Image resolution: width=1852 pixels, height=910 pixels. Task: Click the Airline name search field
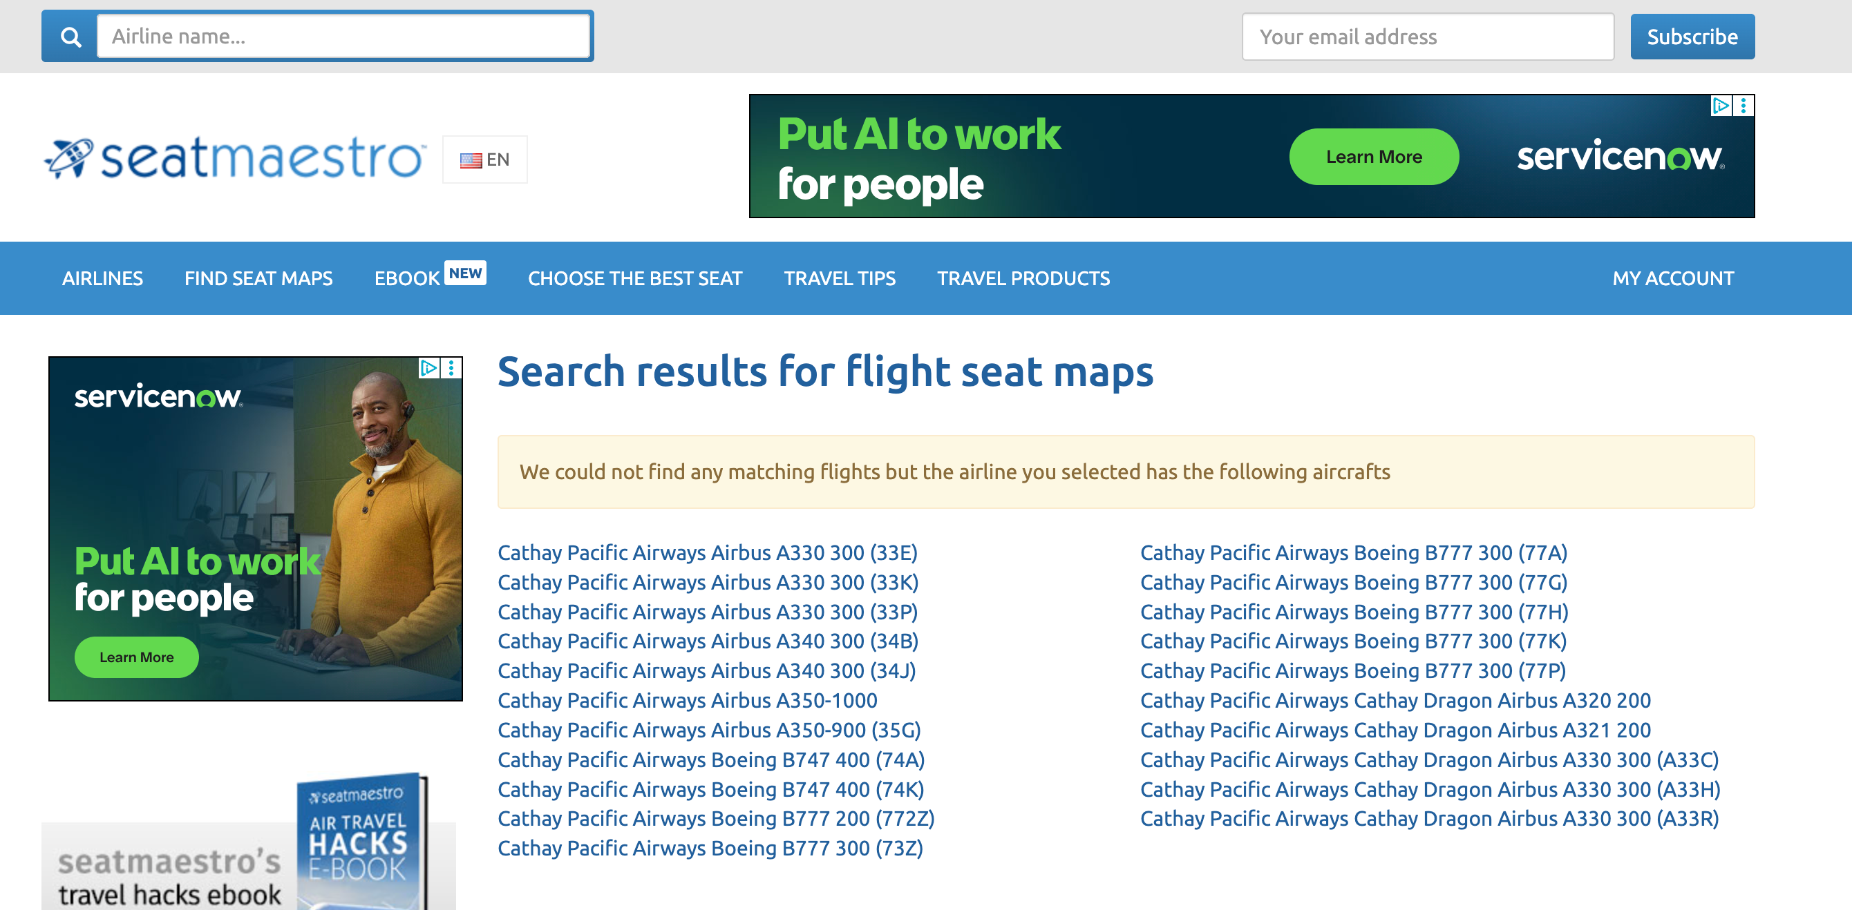coord(343,35)
